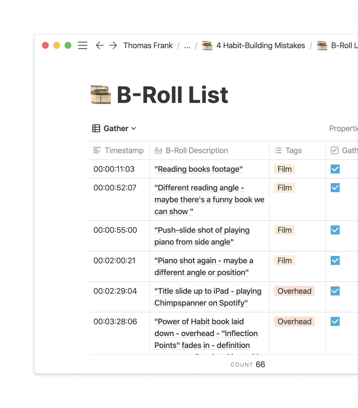Click the Timestamp column's text property icon
The height and width of the screenshot is (408, 358).
click(97, 150)
